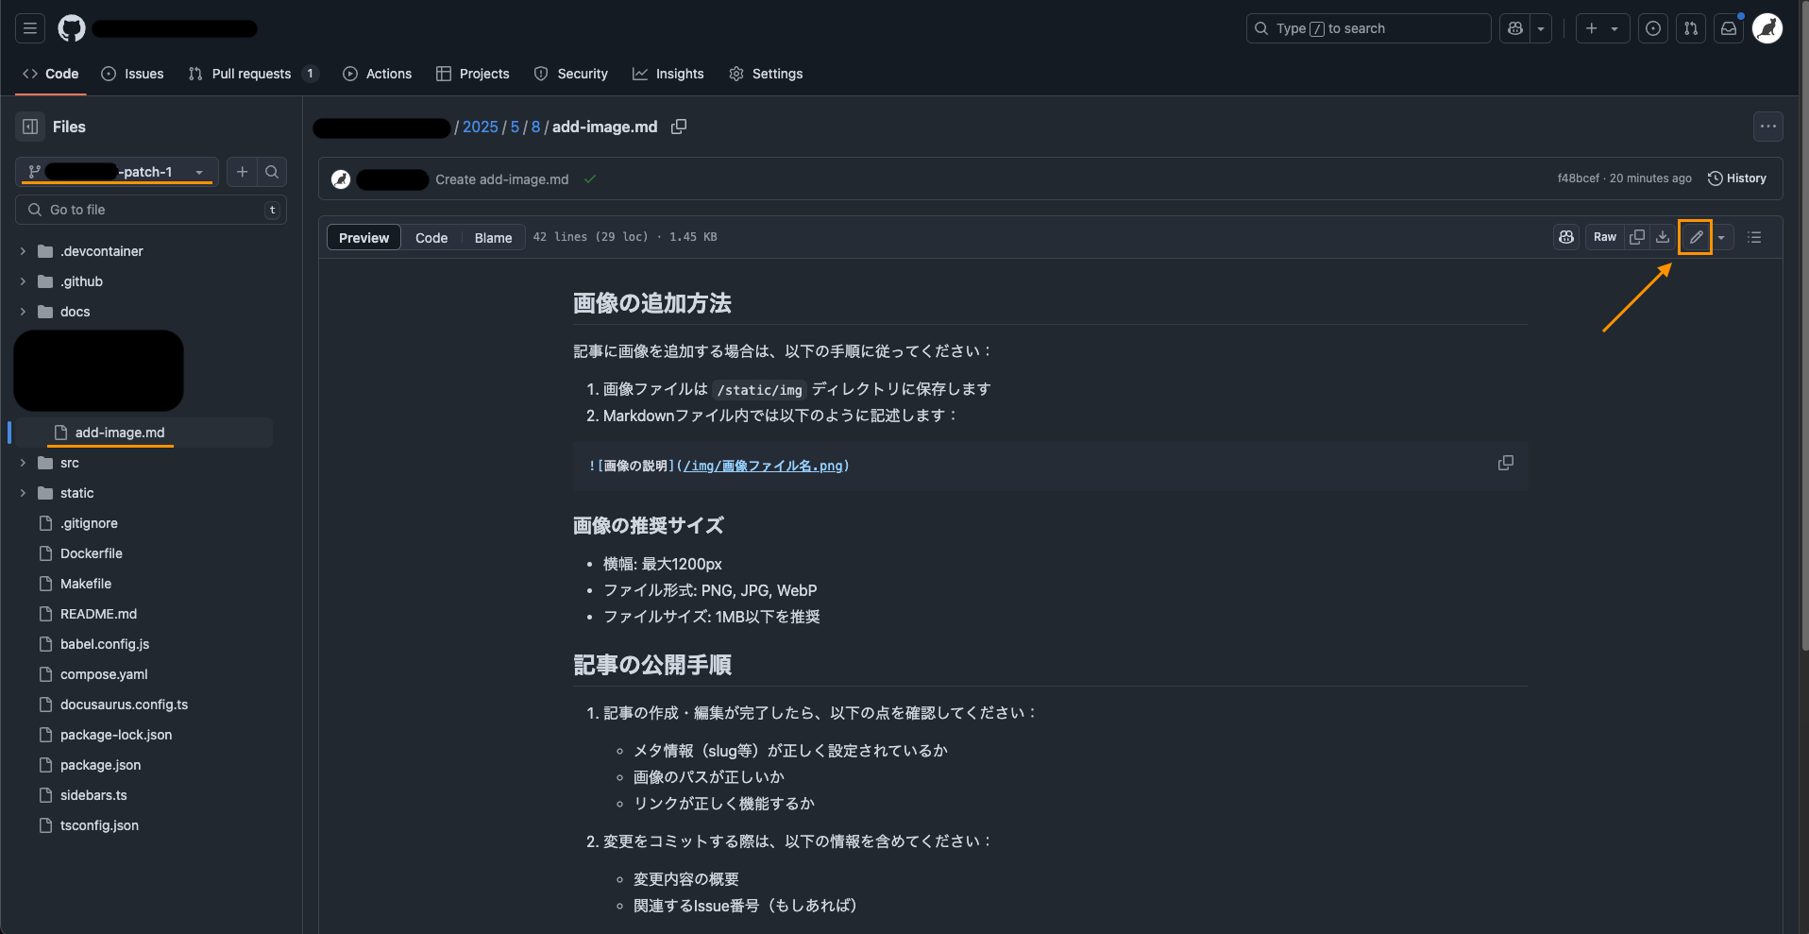Expand the docs folder
Screen dimensions: 1809x934
(x=23, y=312)
